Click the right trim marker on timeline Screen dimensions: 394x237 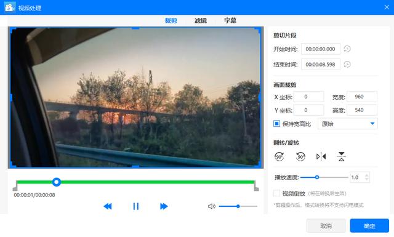pos(256,187)
